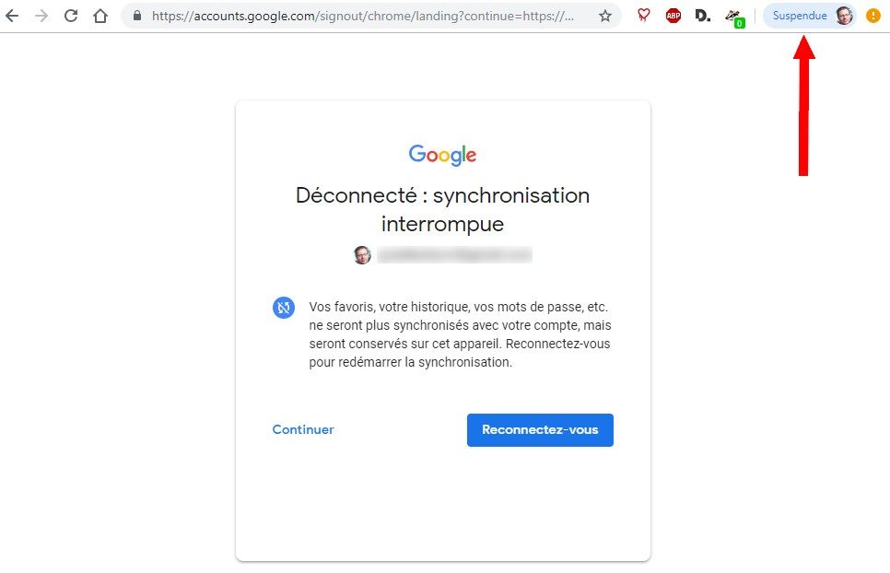Open the red heart extension
This screenshot has height=573, width=890.
pyautogui.click(x=644, y=16)
